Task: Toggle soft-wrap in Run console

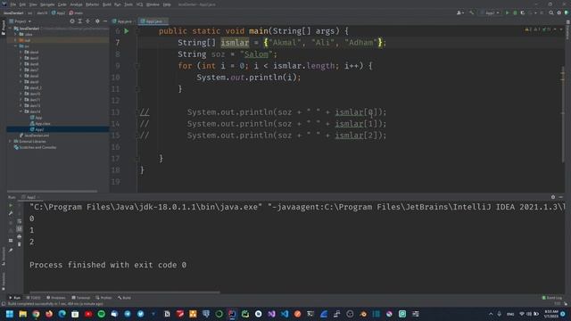Action: click(x=20, y=221)
